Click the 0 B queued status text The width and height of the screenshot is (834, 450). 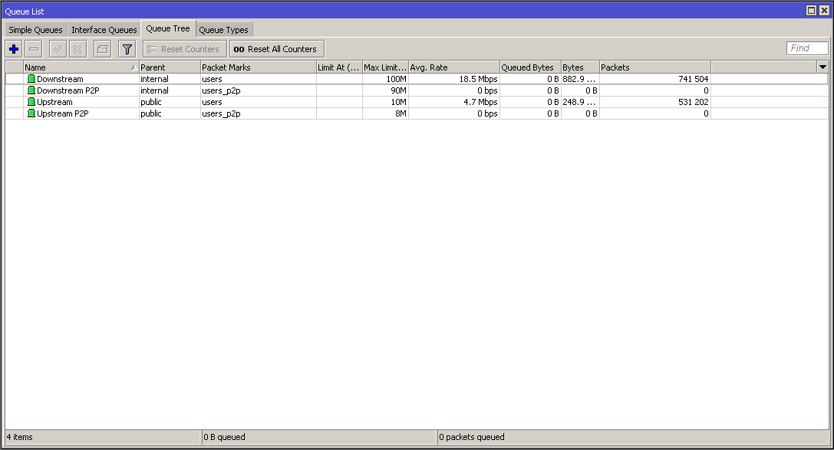click(x=225, y=437)
